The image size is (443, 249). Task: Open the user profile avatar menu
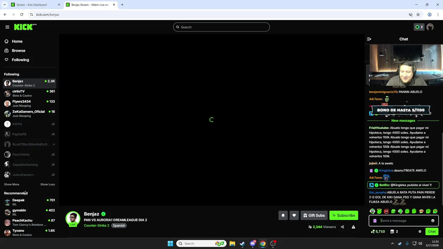click(x=430, y=27)
